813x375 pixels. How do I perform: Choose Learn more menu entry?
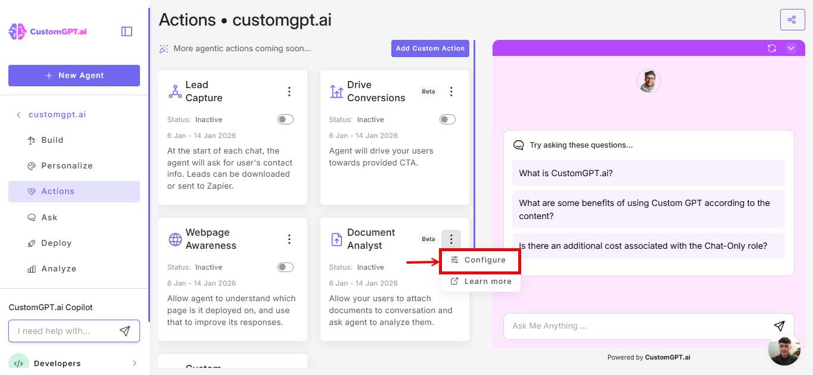tap(481, 282)
